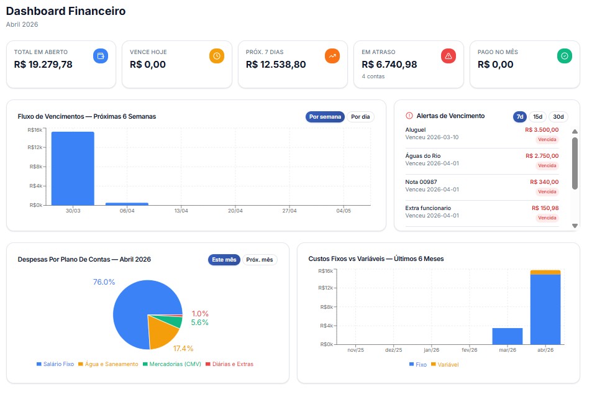This screenshot has height=394, width=592.
Task: Select the Por semana tab
Action: pos(324,117)
